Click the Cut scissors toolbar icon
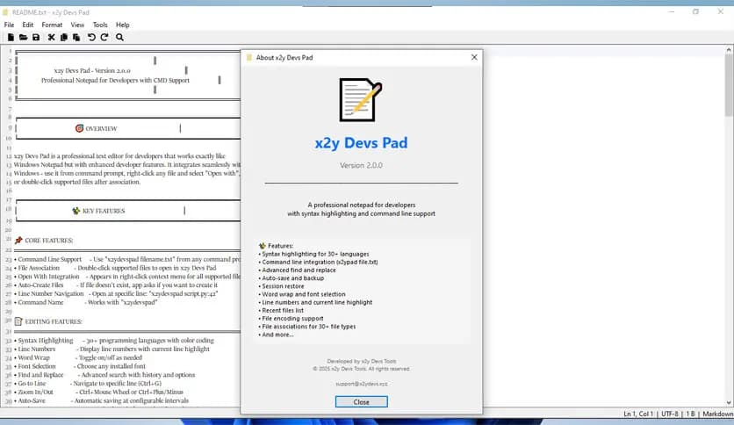The height and width of the screenshot is (425, 734). click(x=52, y=37)
